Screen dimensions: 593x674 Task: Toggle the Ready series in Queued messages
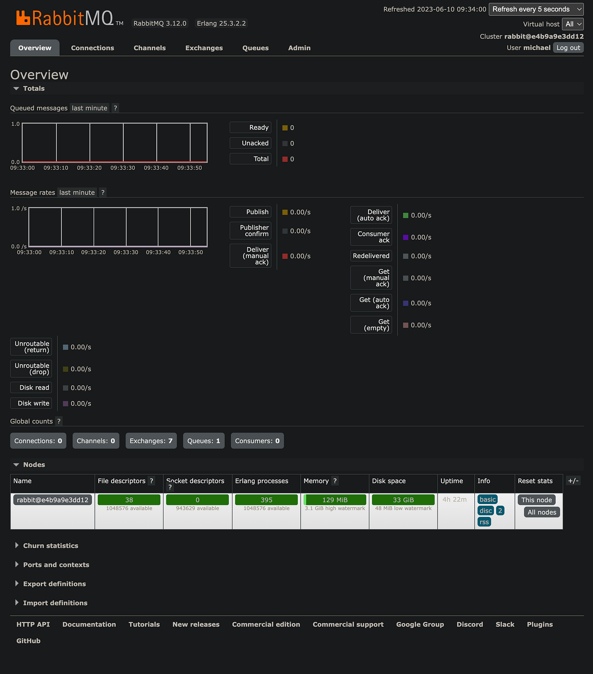(x=250, y=128)
